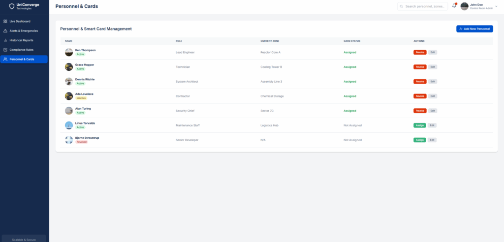
Task: Click the search magnifier icon
Action: coord(402,6)
